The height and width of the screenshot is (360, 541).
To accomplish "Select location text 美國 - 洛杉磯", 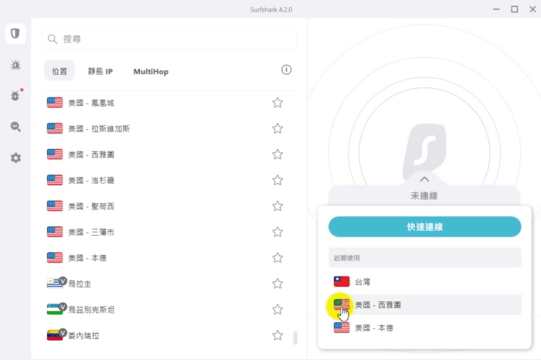I will tap(91, 180).
